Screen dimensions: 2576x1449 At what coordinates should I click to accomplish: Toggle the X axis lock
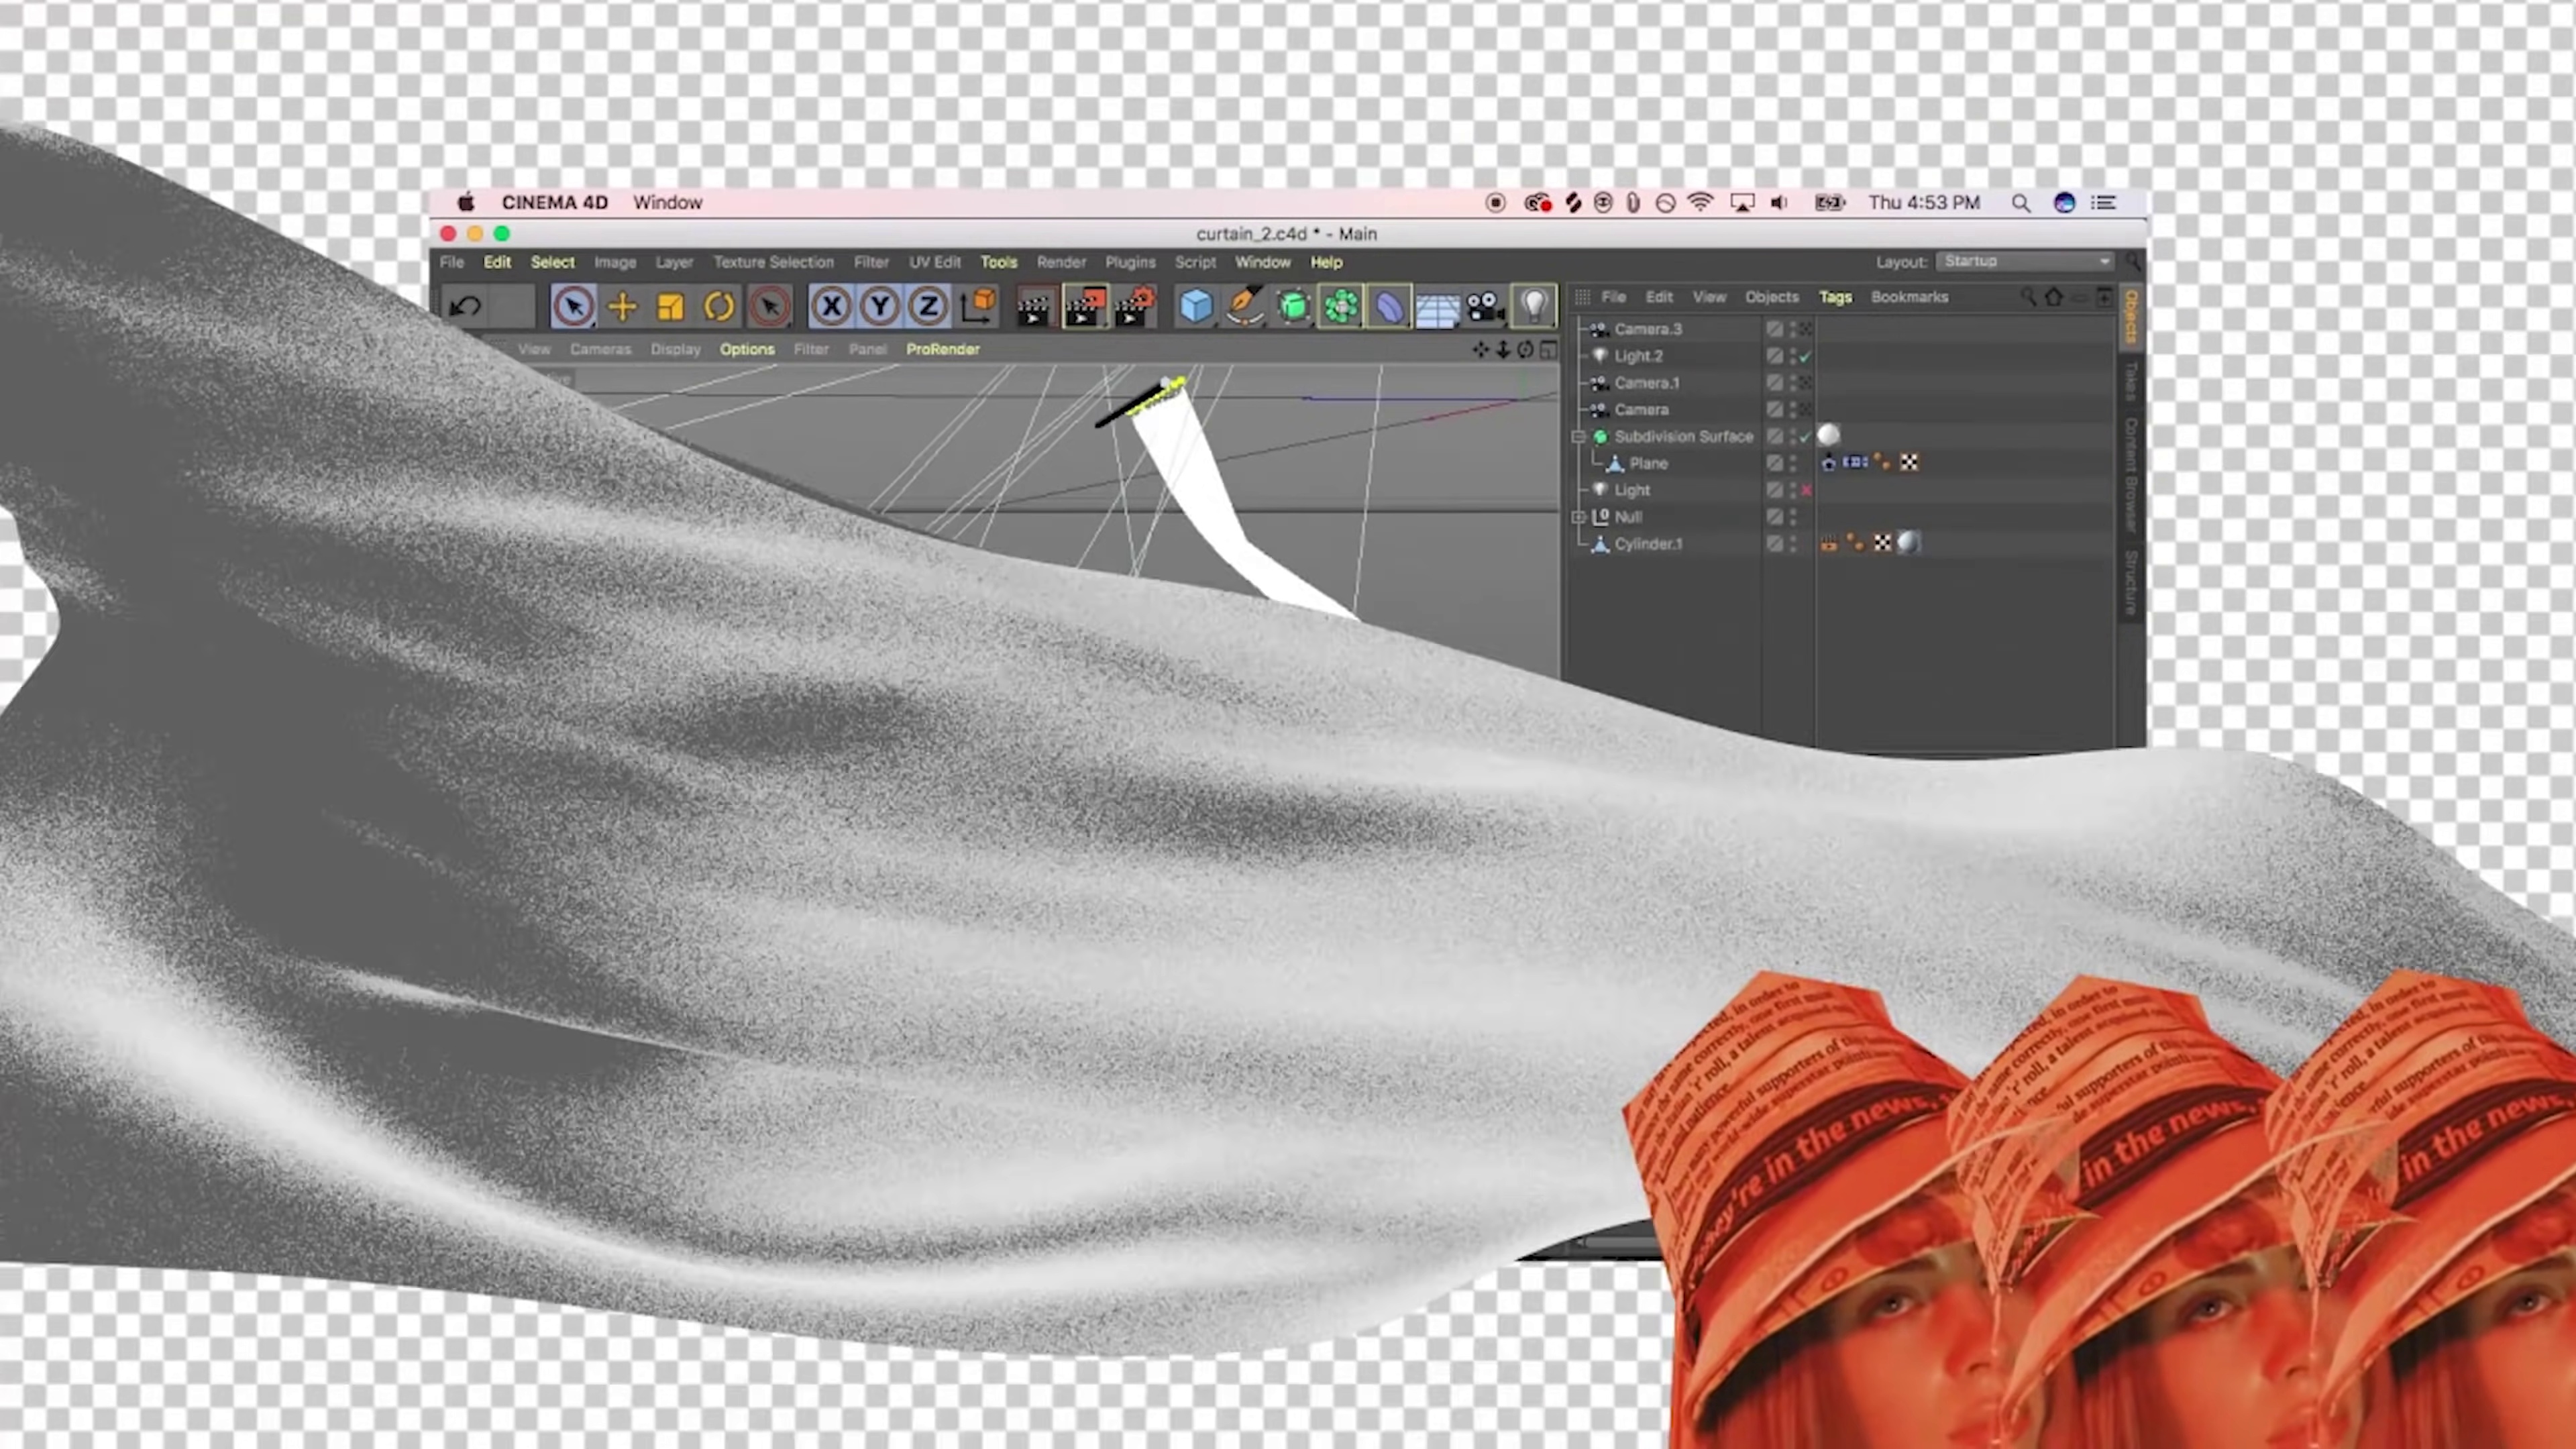tap(831, 307)
